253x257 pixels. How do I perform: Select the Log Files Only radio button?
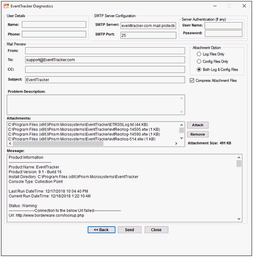click(199, 54)
